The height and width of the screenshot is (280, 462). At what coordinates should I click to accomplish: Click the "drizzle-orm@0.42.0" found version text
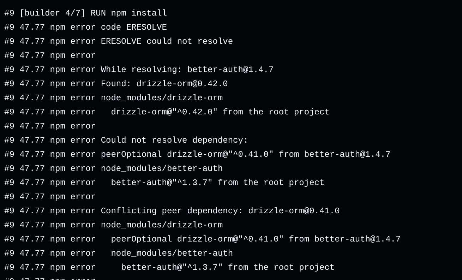pyautogui.click(x=182, y=84)
